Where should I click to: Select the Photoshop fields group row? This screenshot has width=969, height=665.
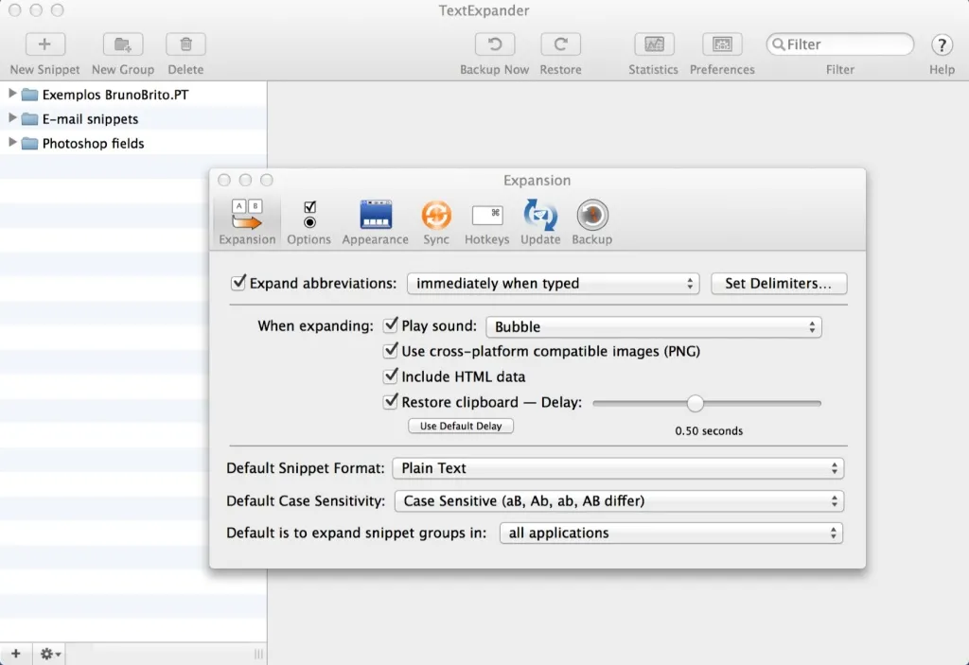pos(133,144)
